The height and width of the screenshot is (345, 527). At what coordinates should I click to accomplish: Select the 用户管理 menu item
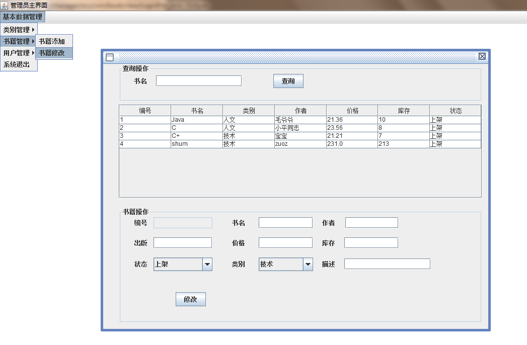tap(19, 53)
